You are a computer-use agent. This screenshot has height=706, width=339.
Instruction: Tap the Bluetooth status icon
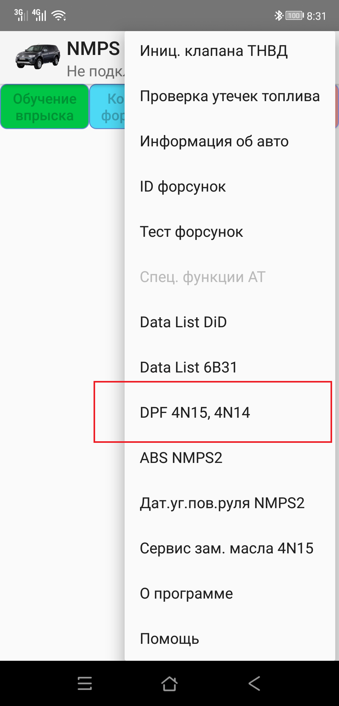(x=278, y=15)
